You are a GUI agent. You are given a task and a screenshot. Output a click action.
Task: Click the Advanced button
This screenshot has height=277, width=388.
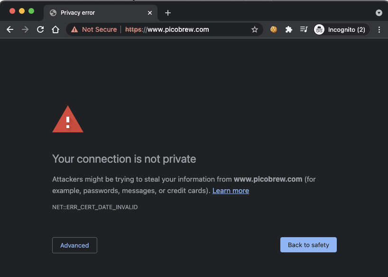[x=74, y=245]
